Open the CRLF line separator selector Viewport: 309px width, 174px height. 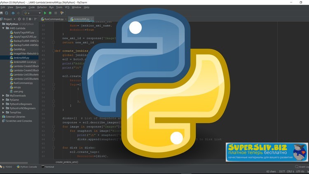(x=290, y=172)
